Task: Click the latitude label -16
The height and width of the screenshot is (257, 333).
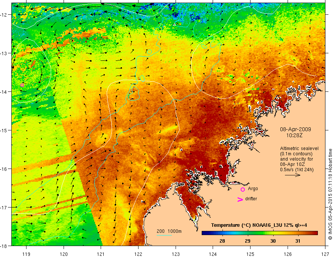Action: [5, 169]
